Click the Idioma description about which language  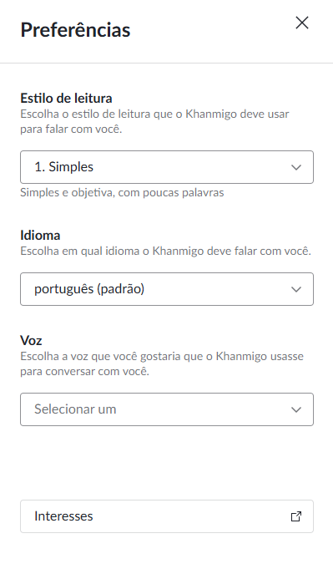pos(165,251)
